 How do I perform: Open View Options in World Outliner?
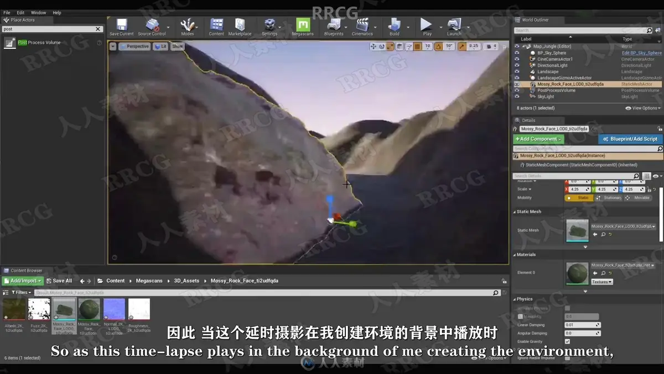coord(642,108)
